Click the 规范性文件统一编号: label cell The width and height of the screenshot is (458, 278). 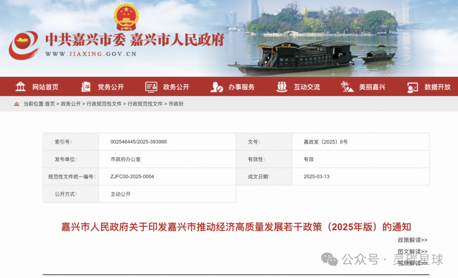coord(71,177)
